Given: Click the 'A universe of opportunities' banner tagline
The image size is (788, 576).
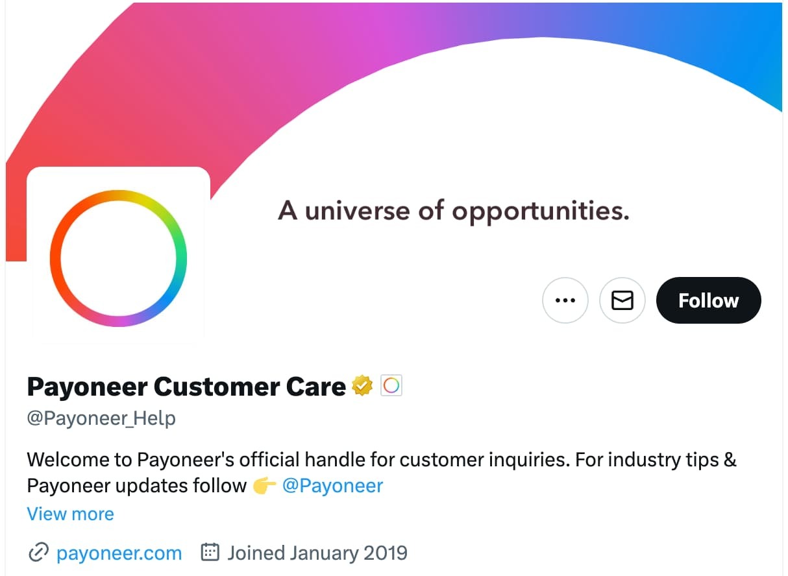Looking at the screenshot, I should click(x=453, y=210).
